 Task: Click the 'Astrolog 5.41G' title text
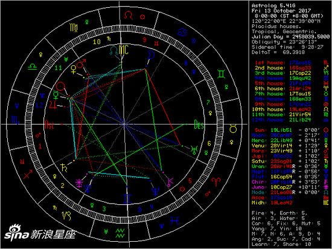tap(273, 5)
